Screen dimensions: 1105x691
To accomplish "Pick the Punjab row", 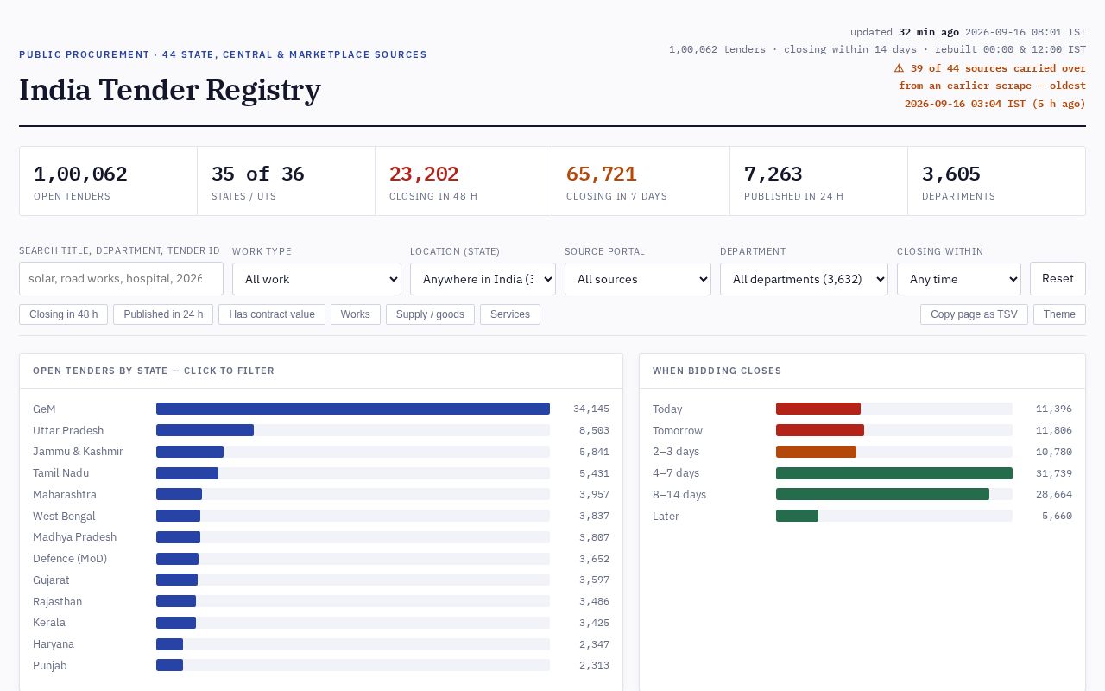I will click(321, 665).
